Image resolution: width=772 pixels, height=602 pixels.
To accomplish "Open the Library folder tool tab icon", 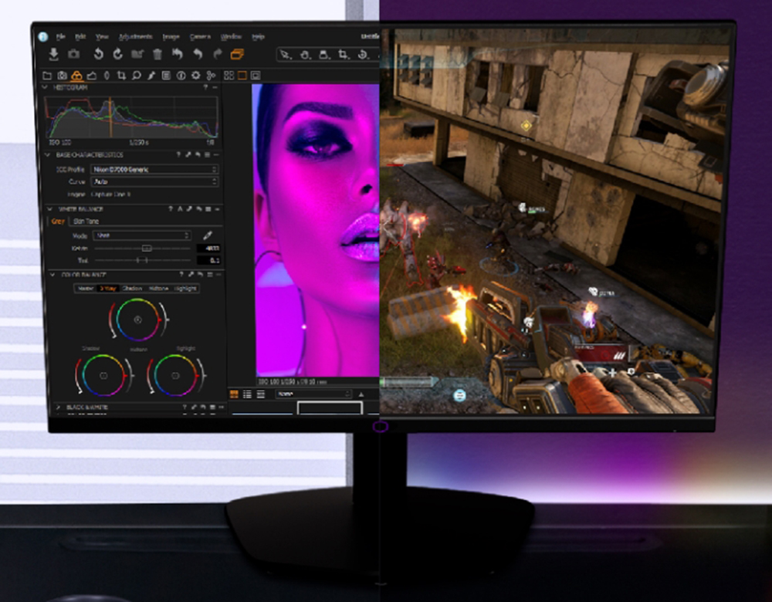I will [47, 76].
